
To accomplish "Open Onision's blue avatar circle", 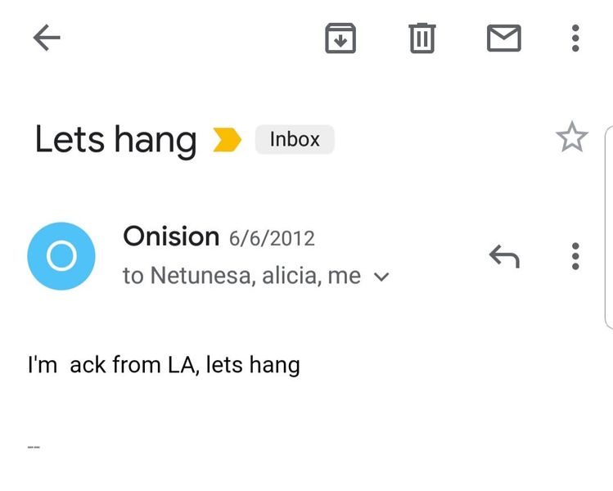I will tap(61, 256).
